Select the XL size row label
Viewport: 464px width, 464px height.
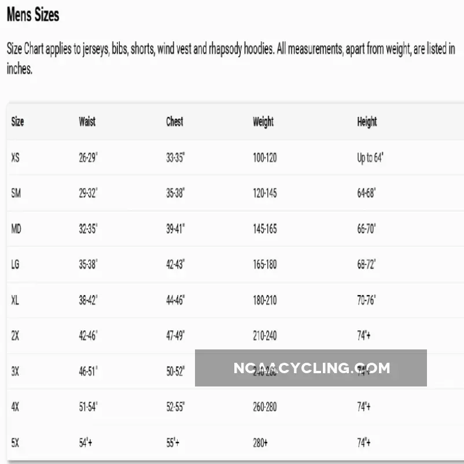(x=16, y=300)
